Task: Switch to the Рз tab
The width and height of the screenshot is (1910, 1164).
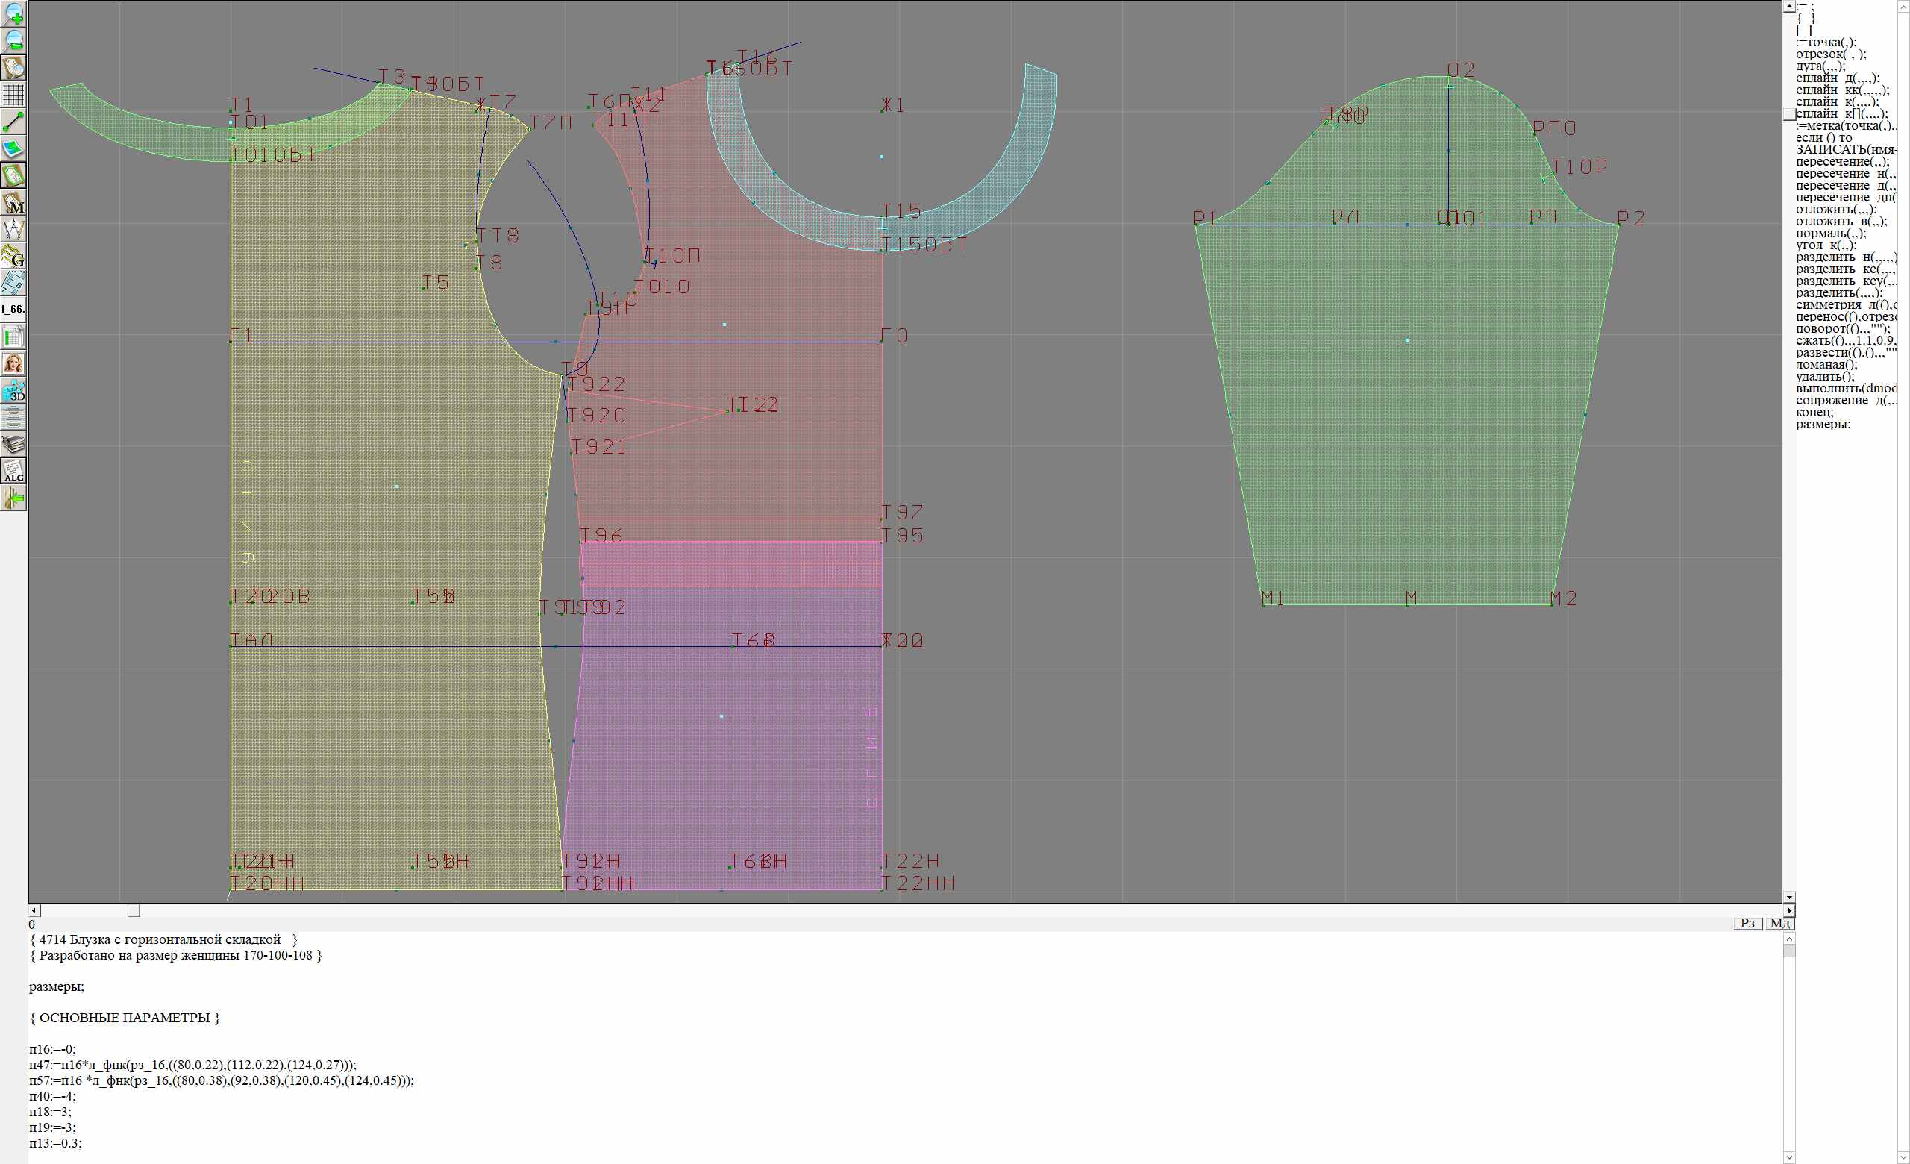Action: tap(1747, 923)
